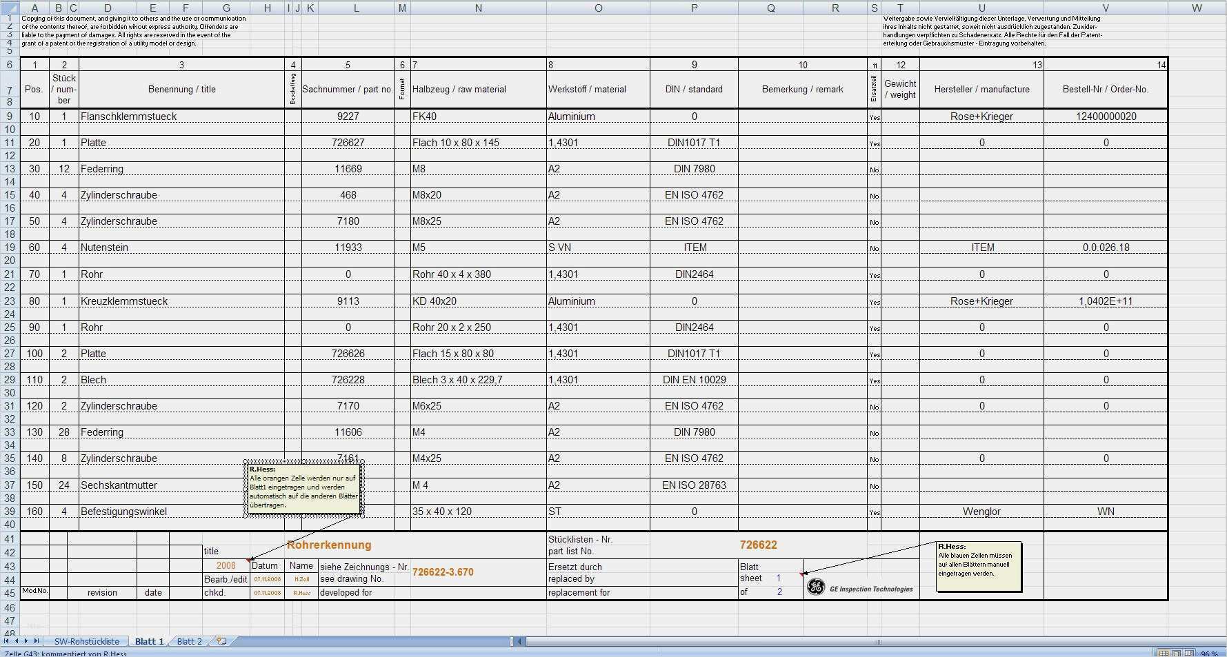
Task: Select the cell containing Rohrerkennung
Action: click(x=329, y=544)
